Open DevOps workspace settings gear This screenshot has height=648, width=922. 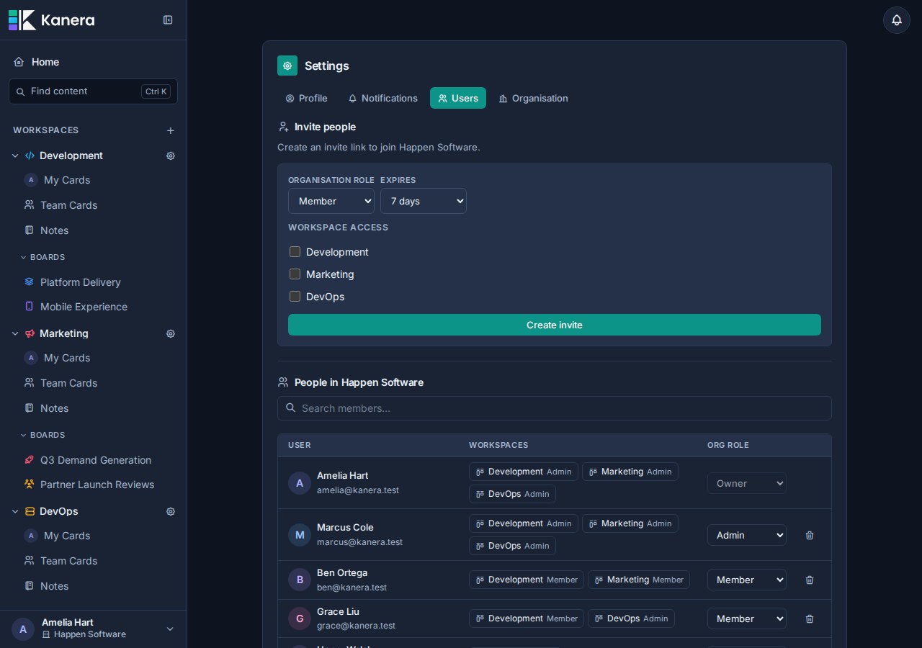(171, 511)
